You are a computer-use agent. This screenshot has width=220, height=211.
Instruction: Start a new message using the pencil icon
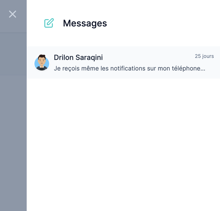(49, 23)
